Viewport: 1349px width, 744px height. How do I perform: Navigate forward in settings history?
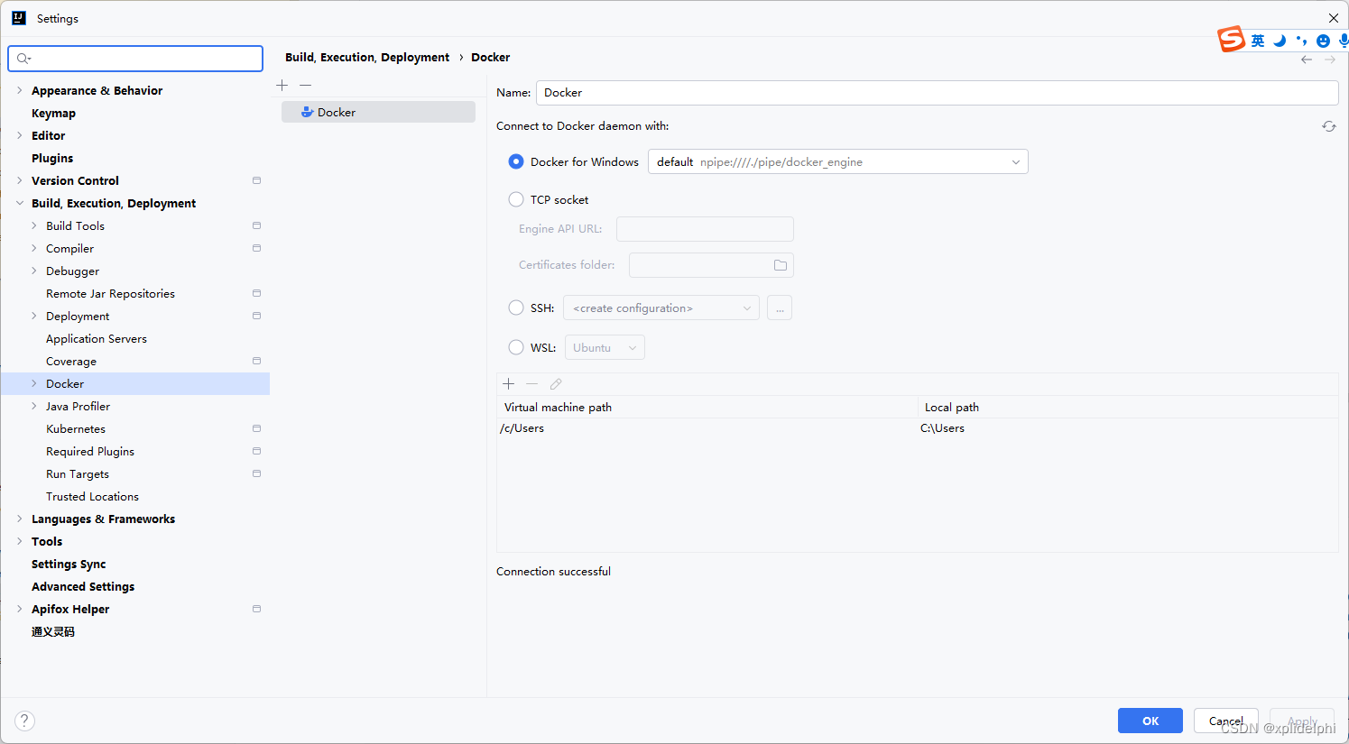coord(1330,60)
